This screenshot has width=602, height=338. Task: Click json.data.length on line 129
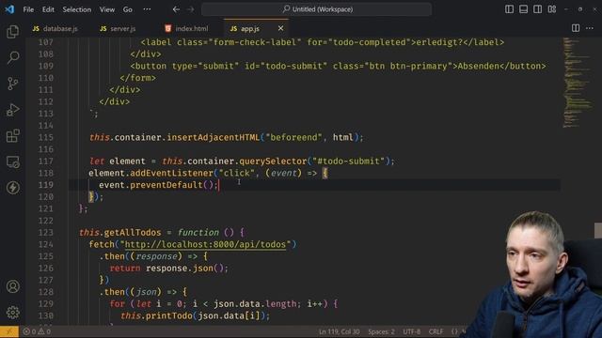click(x=255, y=303)
